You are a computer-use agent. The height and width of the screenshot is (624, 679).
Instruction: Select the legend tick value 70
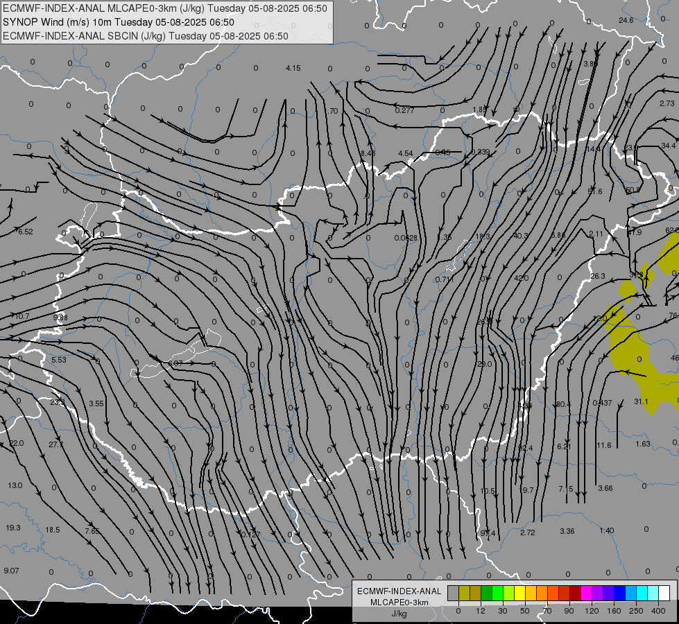[x=547, y=611]
